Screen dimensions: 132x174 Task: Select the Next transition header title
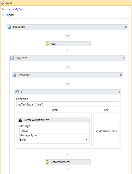(x=9, y=3)
